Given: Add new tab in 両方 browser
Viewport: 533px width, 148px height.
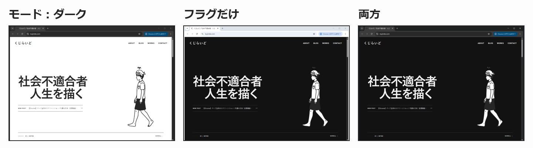Looking at the screenshot, I should [397, 28].
